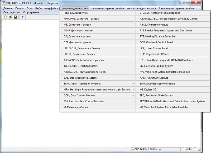
Task: Select BAS, Brake Assistance Systems
Action: (x=97, y=78)
